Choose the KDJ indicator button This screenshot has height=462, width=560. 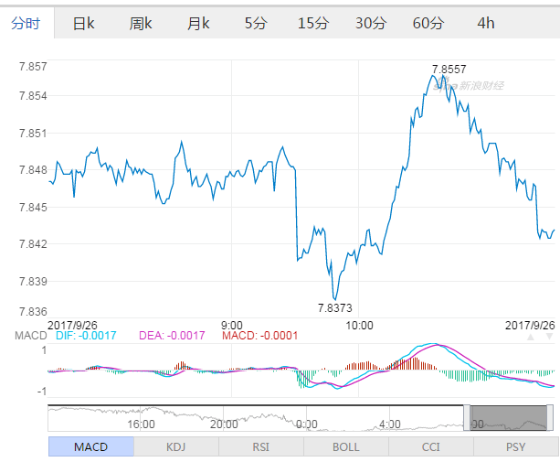point(176,446)
